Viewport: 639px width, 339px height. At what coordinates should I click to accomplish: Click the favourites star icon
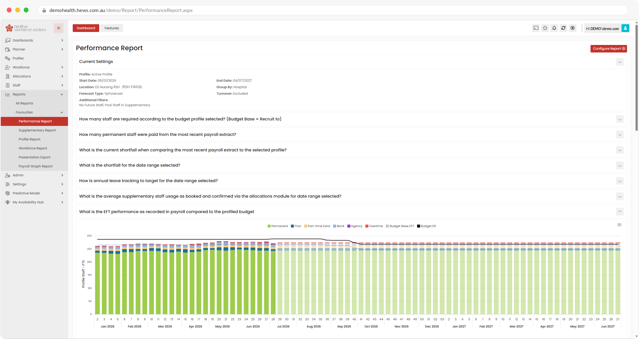[x=545, y=28]
